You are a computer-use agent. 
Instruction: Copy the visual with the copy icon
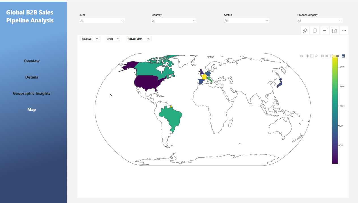click(315, 31)
